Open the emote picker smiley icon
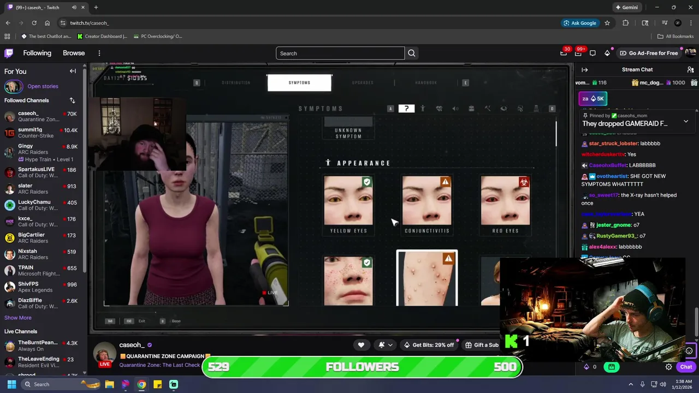 [689, 351]
